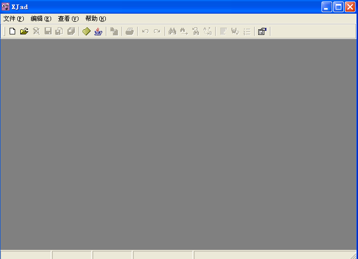Viewport: 358px width, 259px height.
Task: Click the green diamond decompile icon
Action: tap(86, 31)
